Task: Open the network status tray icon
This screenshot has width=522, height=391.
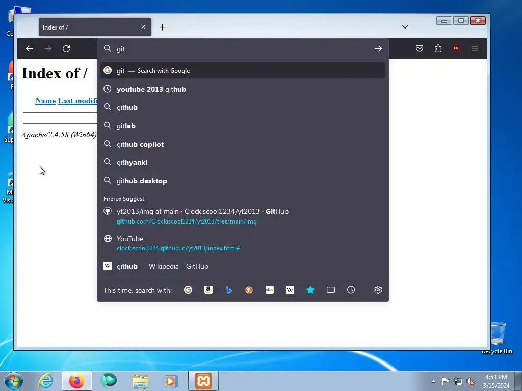Action: click(x=458, y=381)
